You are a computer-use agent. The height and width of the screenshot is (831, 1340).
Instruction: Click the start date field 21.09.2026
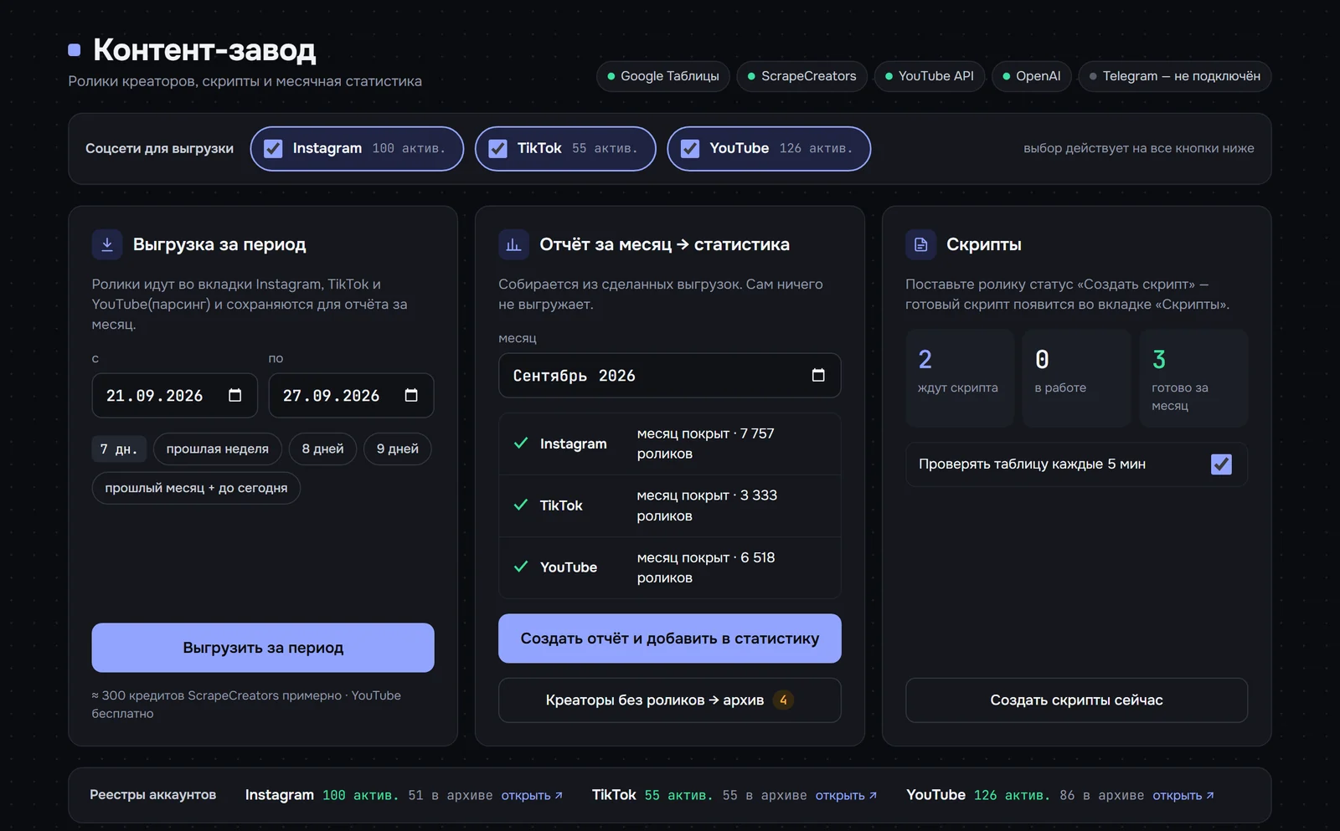tap(174, 395)
